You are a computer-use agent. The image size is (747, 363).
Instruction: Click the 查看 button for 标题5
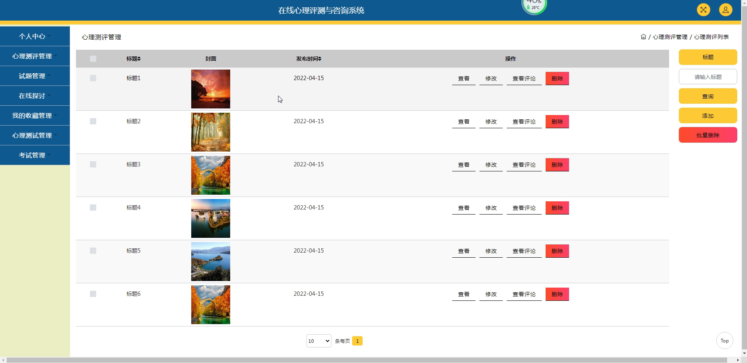(463, 251)
